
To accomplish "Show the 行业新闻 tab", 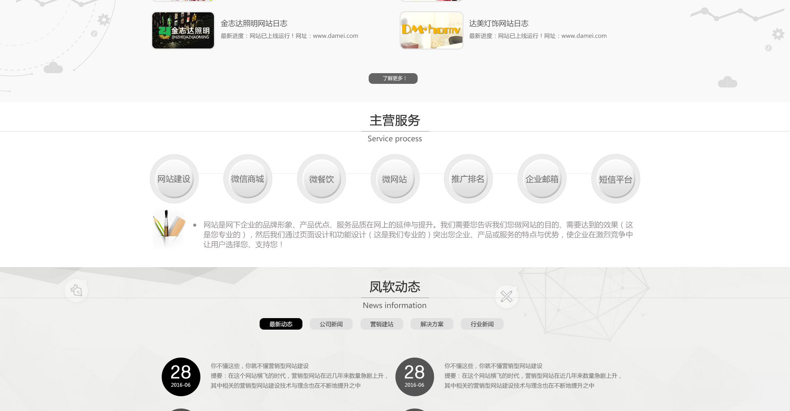I will [x=482, y=324].
